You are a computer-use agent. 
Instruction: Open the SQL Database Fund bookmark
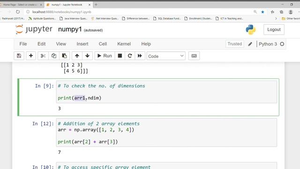(x=167, y=19)
